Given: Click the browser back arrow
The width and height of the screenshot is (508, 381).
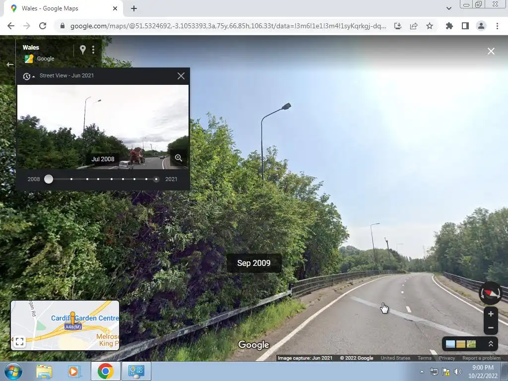Looking at the screenshot, I should pyautogui.click(x=11, y=26).
